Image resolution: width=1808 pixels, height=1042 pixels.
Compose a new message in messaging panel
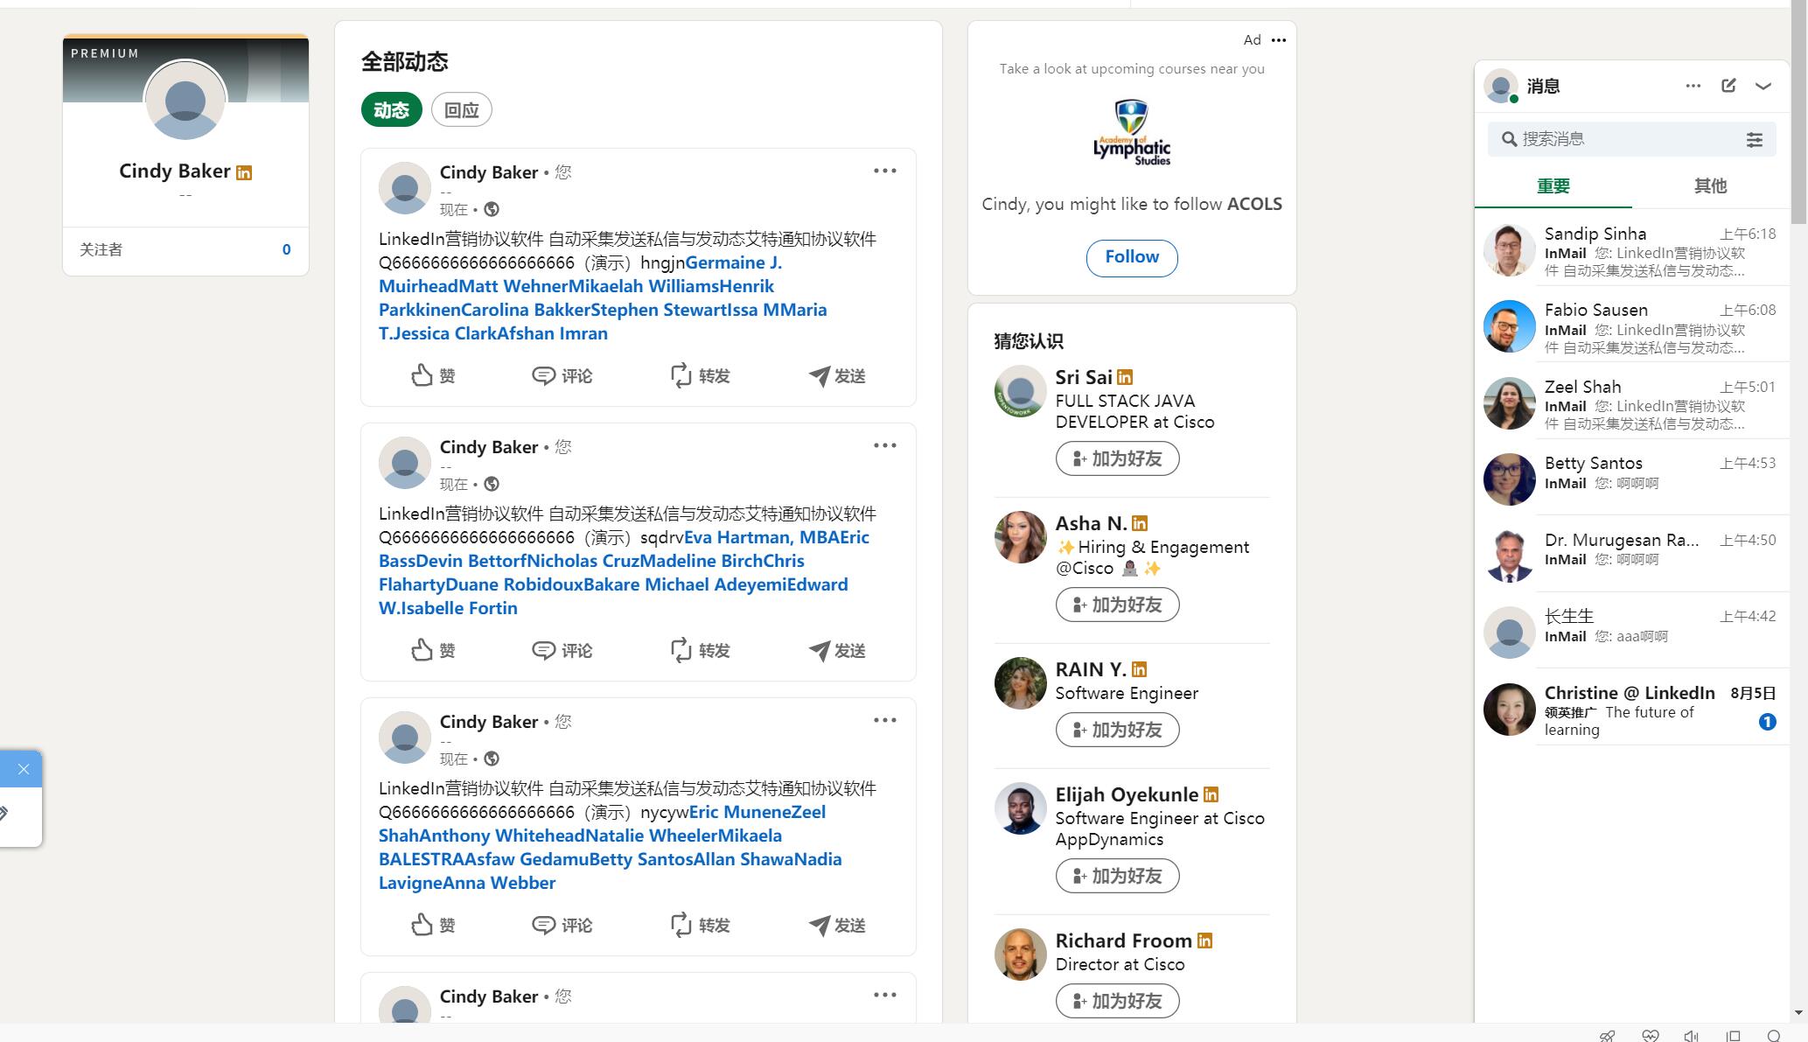pyautogui.click(x=1728, y=86)
